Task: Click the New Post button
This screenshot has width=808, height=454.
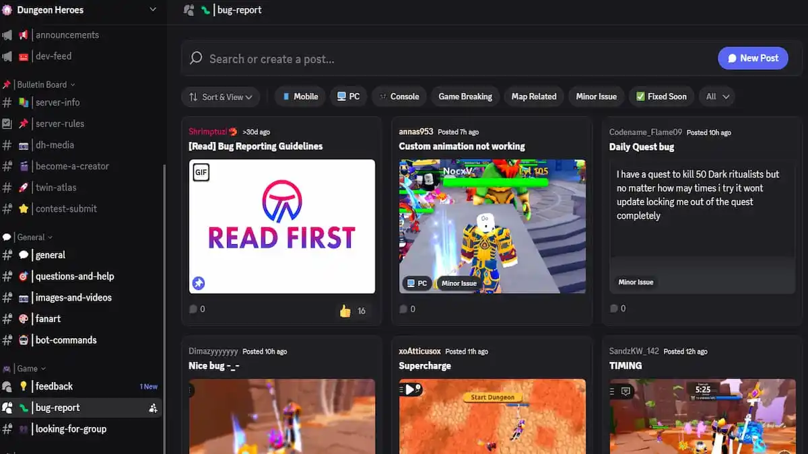Action: (753, 58)
